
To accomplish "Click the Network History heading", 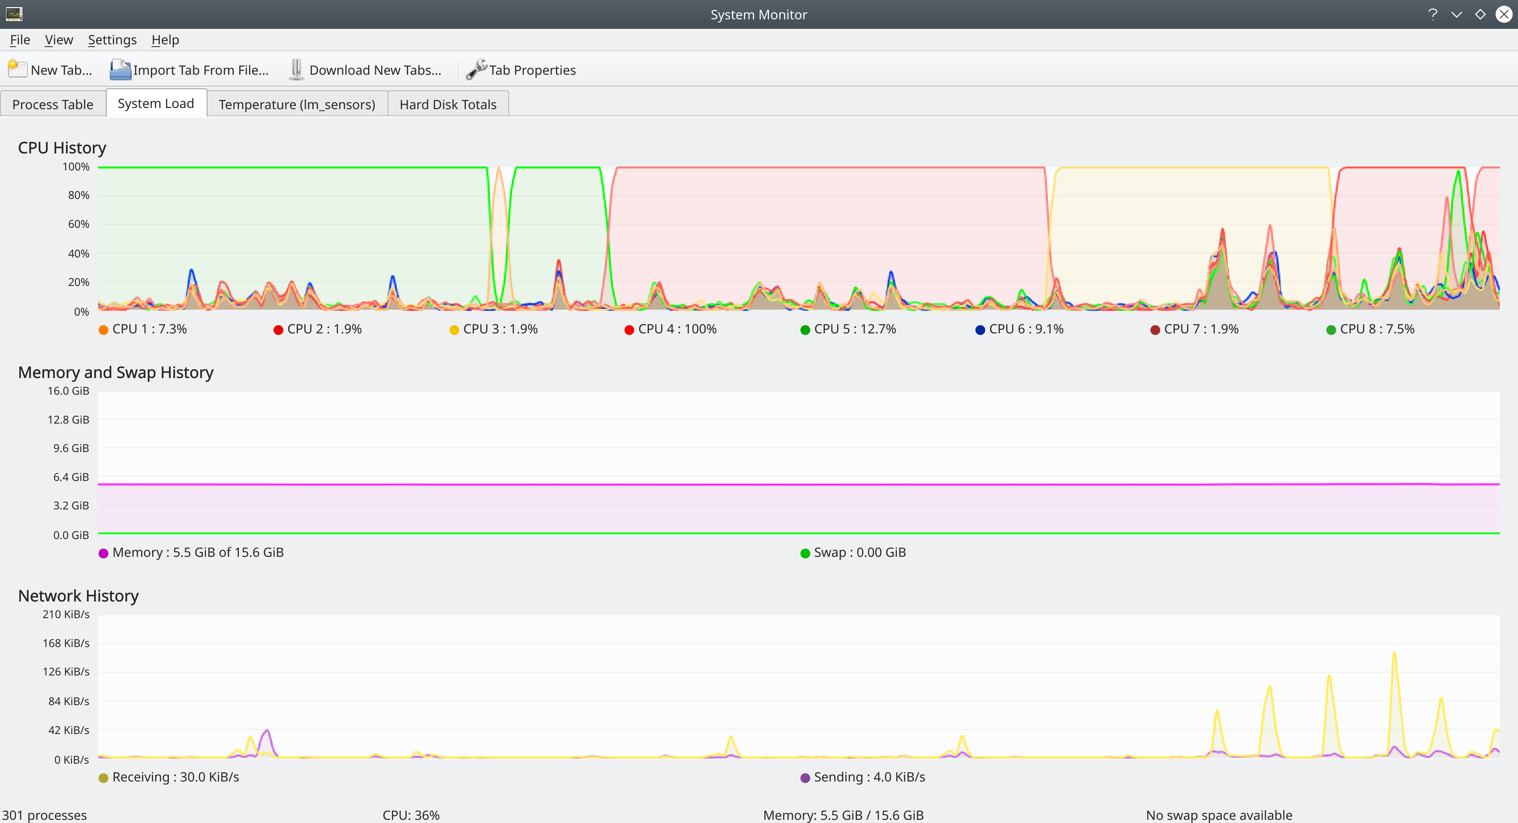I will click(x=78, y=596).
